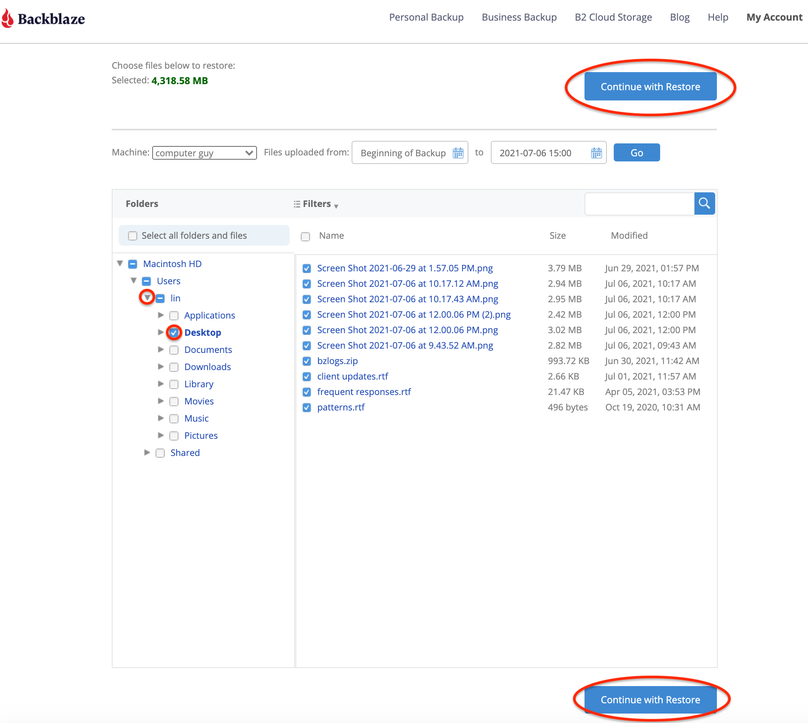
Task: Expand the Library folder arrow
Action: (161, 384)
